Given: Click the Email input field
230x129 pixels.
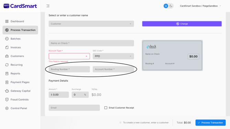Looking at the screenshot, I should pos(74,108).
